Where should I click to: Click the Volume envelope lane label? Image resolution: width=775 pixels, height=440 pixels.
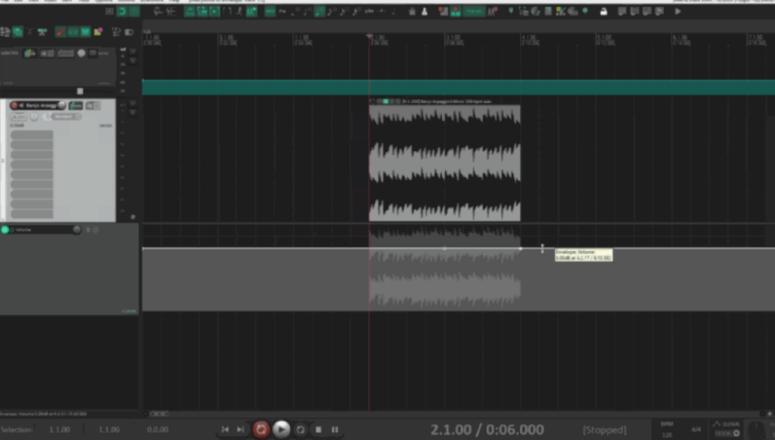coord(23,230)
